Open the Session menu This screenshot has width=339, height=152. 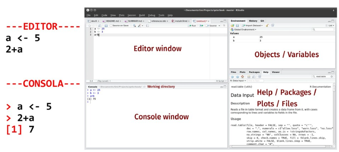pyautogui.click(x=132, y=15)
